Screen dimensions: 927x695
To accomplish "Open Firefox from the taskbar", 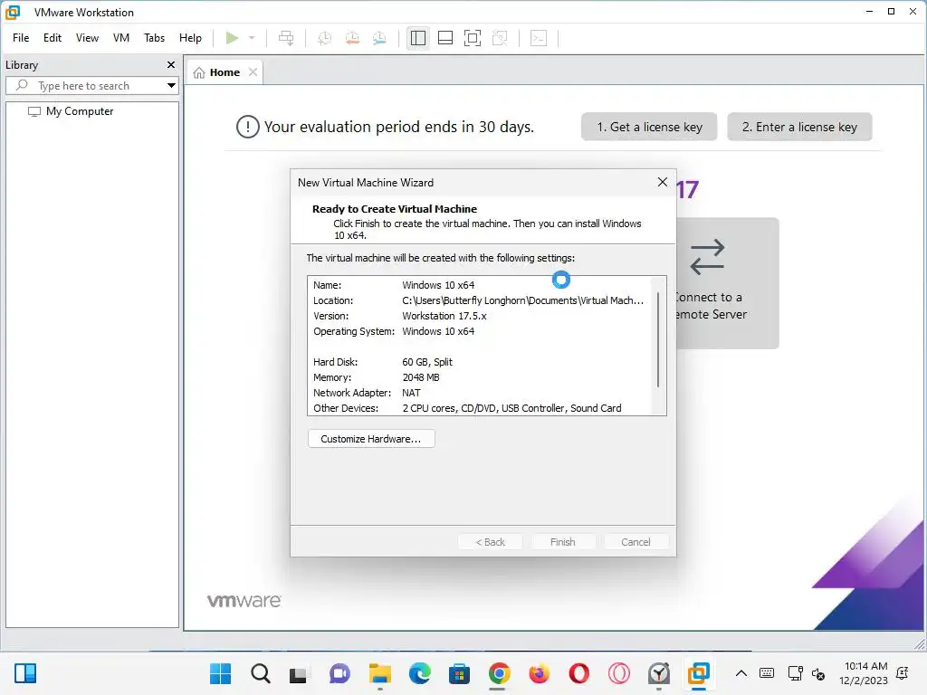I will (540, 673).
